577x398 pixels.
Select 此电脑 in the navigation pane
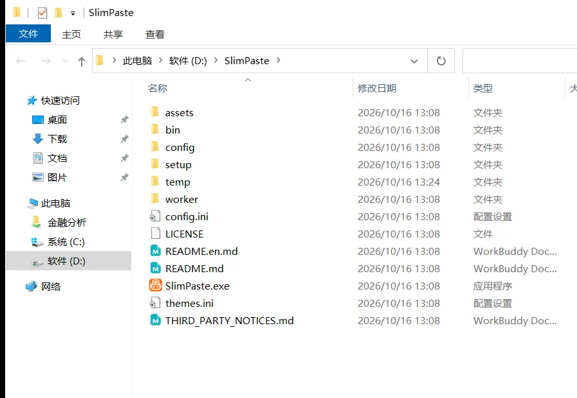coord(55,203)
